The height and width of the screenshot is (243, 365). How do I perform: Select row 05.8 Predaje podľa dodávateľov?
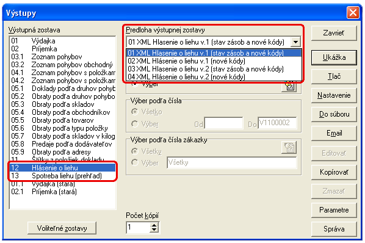63,144
